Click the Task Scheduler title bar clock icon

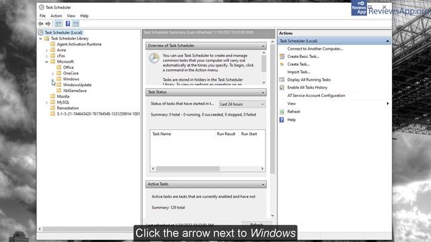(x=42, y=7)
